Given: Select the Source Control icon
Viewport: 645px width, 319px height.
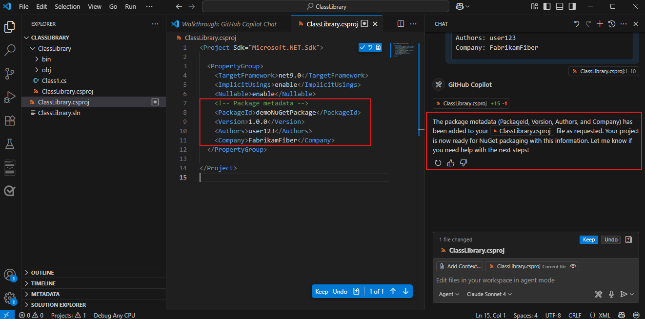Looking at the screenshot, I should tap(10, 74).
